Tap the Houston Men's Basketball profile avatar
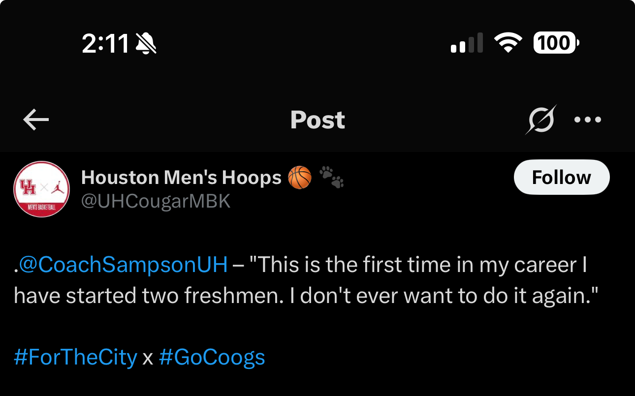The width and height of the screenshot is (635, 396). click(x=41, y=189)
